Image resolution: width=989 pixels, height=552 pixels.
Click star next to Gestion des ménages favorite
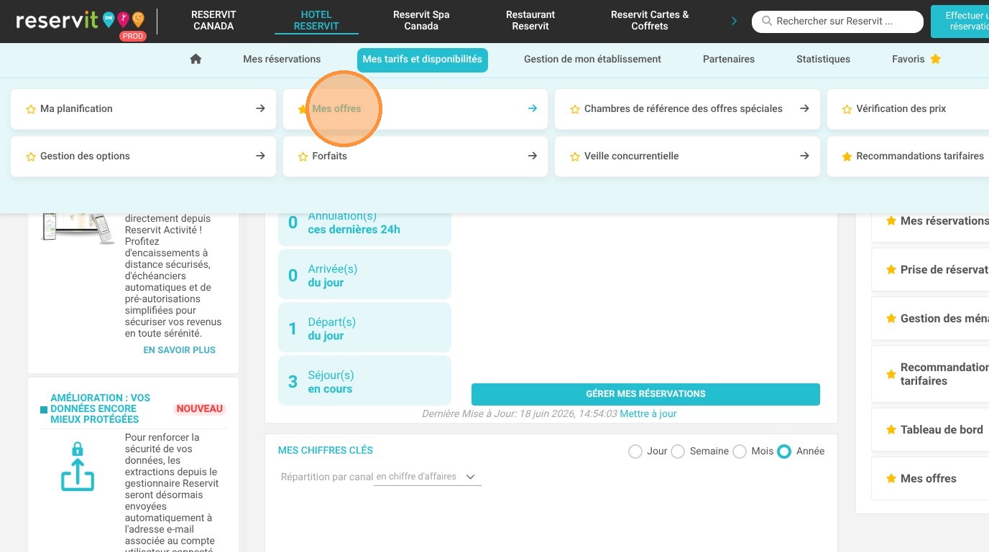pyautogui.click(x=891, y=319)
